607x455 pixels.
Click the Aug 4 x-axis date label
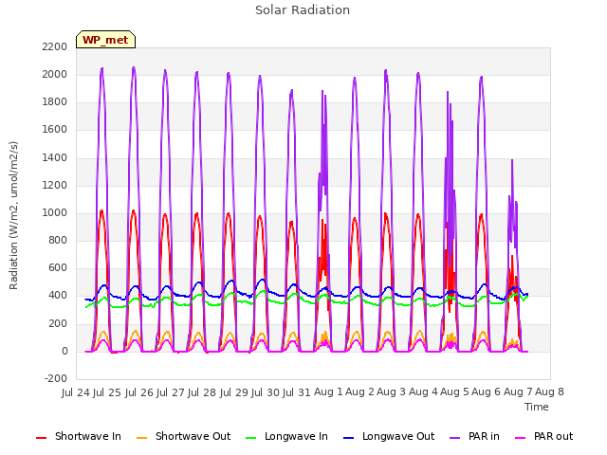click(x=423, y=392)
